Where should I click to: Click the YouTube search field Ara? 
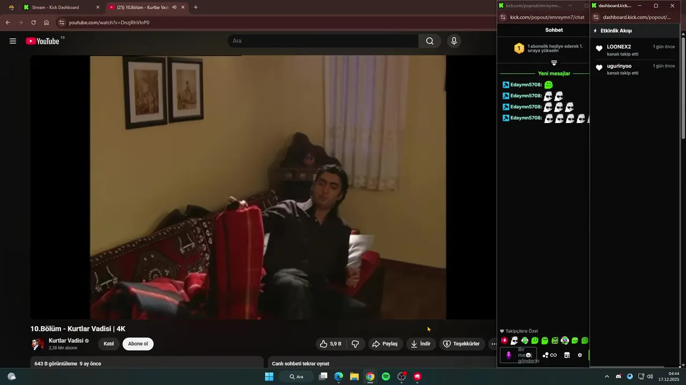click(323, 41)
